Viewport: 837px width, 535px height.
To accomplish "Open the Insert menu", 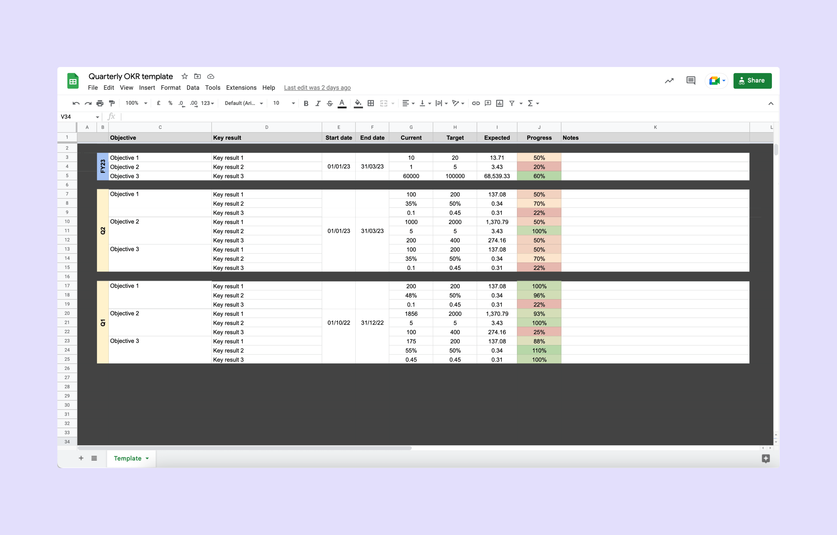I will coord(147,88).
